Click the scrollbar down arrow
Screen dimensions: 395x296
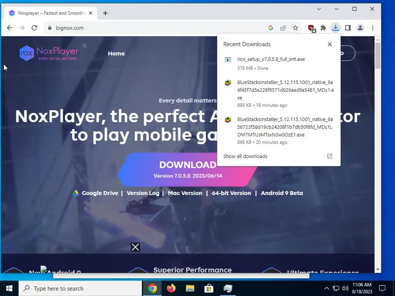[378, 269]
